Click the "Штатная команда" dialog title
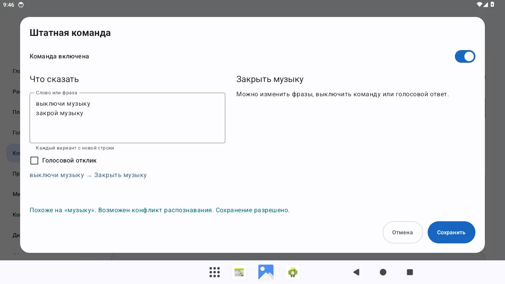This screenshot has width=505, height=284. point(70,33)
